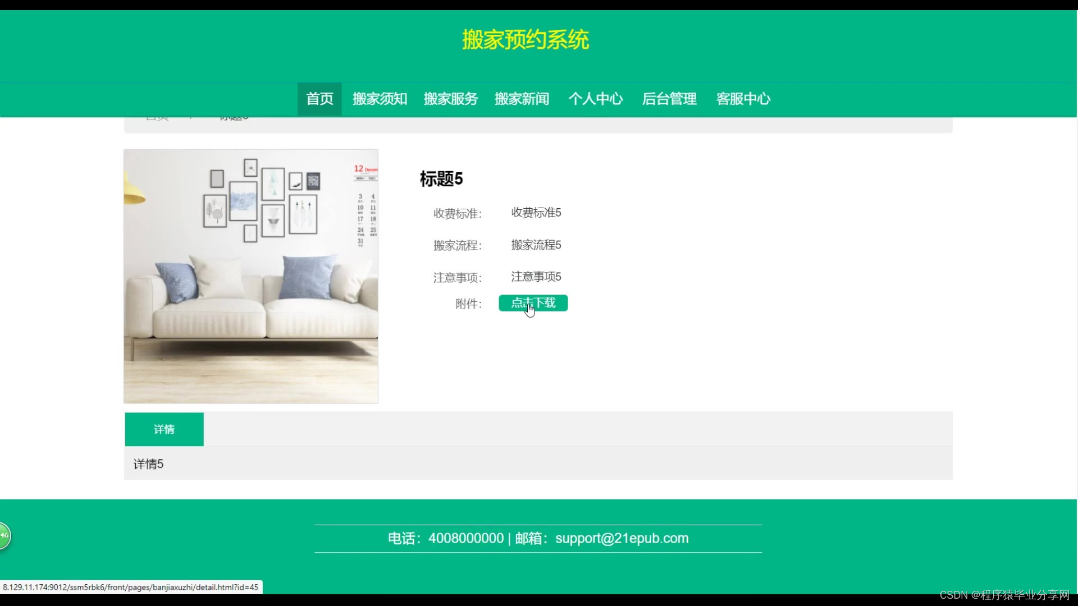This screenshot has height=606, width=1078.
Task: Click the 标题5 heading
Action: [x=441, y=179]
